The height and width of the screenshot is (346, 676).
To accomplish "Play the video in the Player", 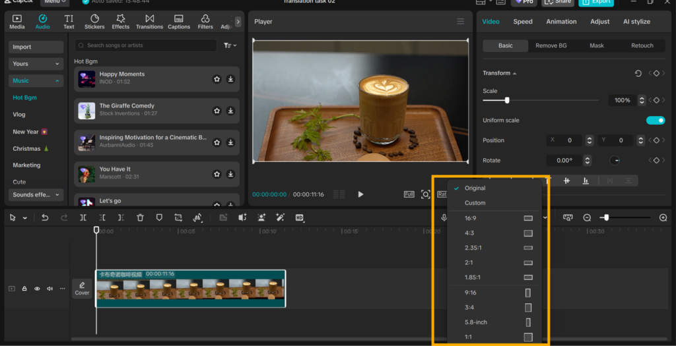I will click(360, 194).
